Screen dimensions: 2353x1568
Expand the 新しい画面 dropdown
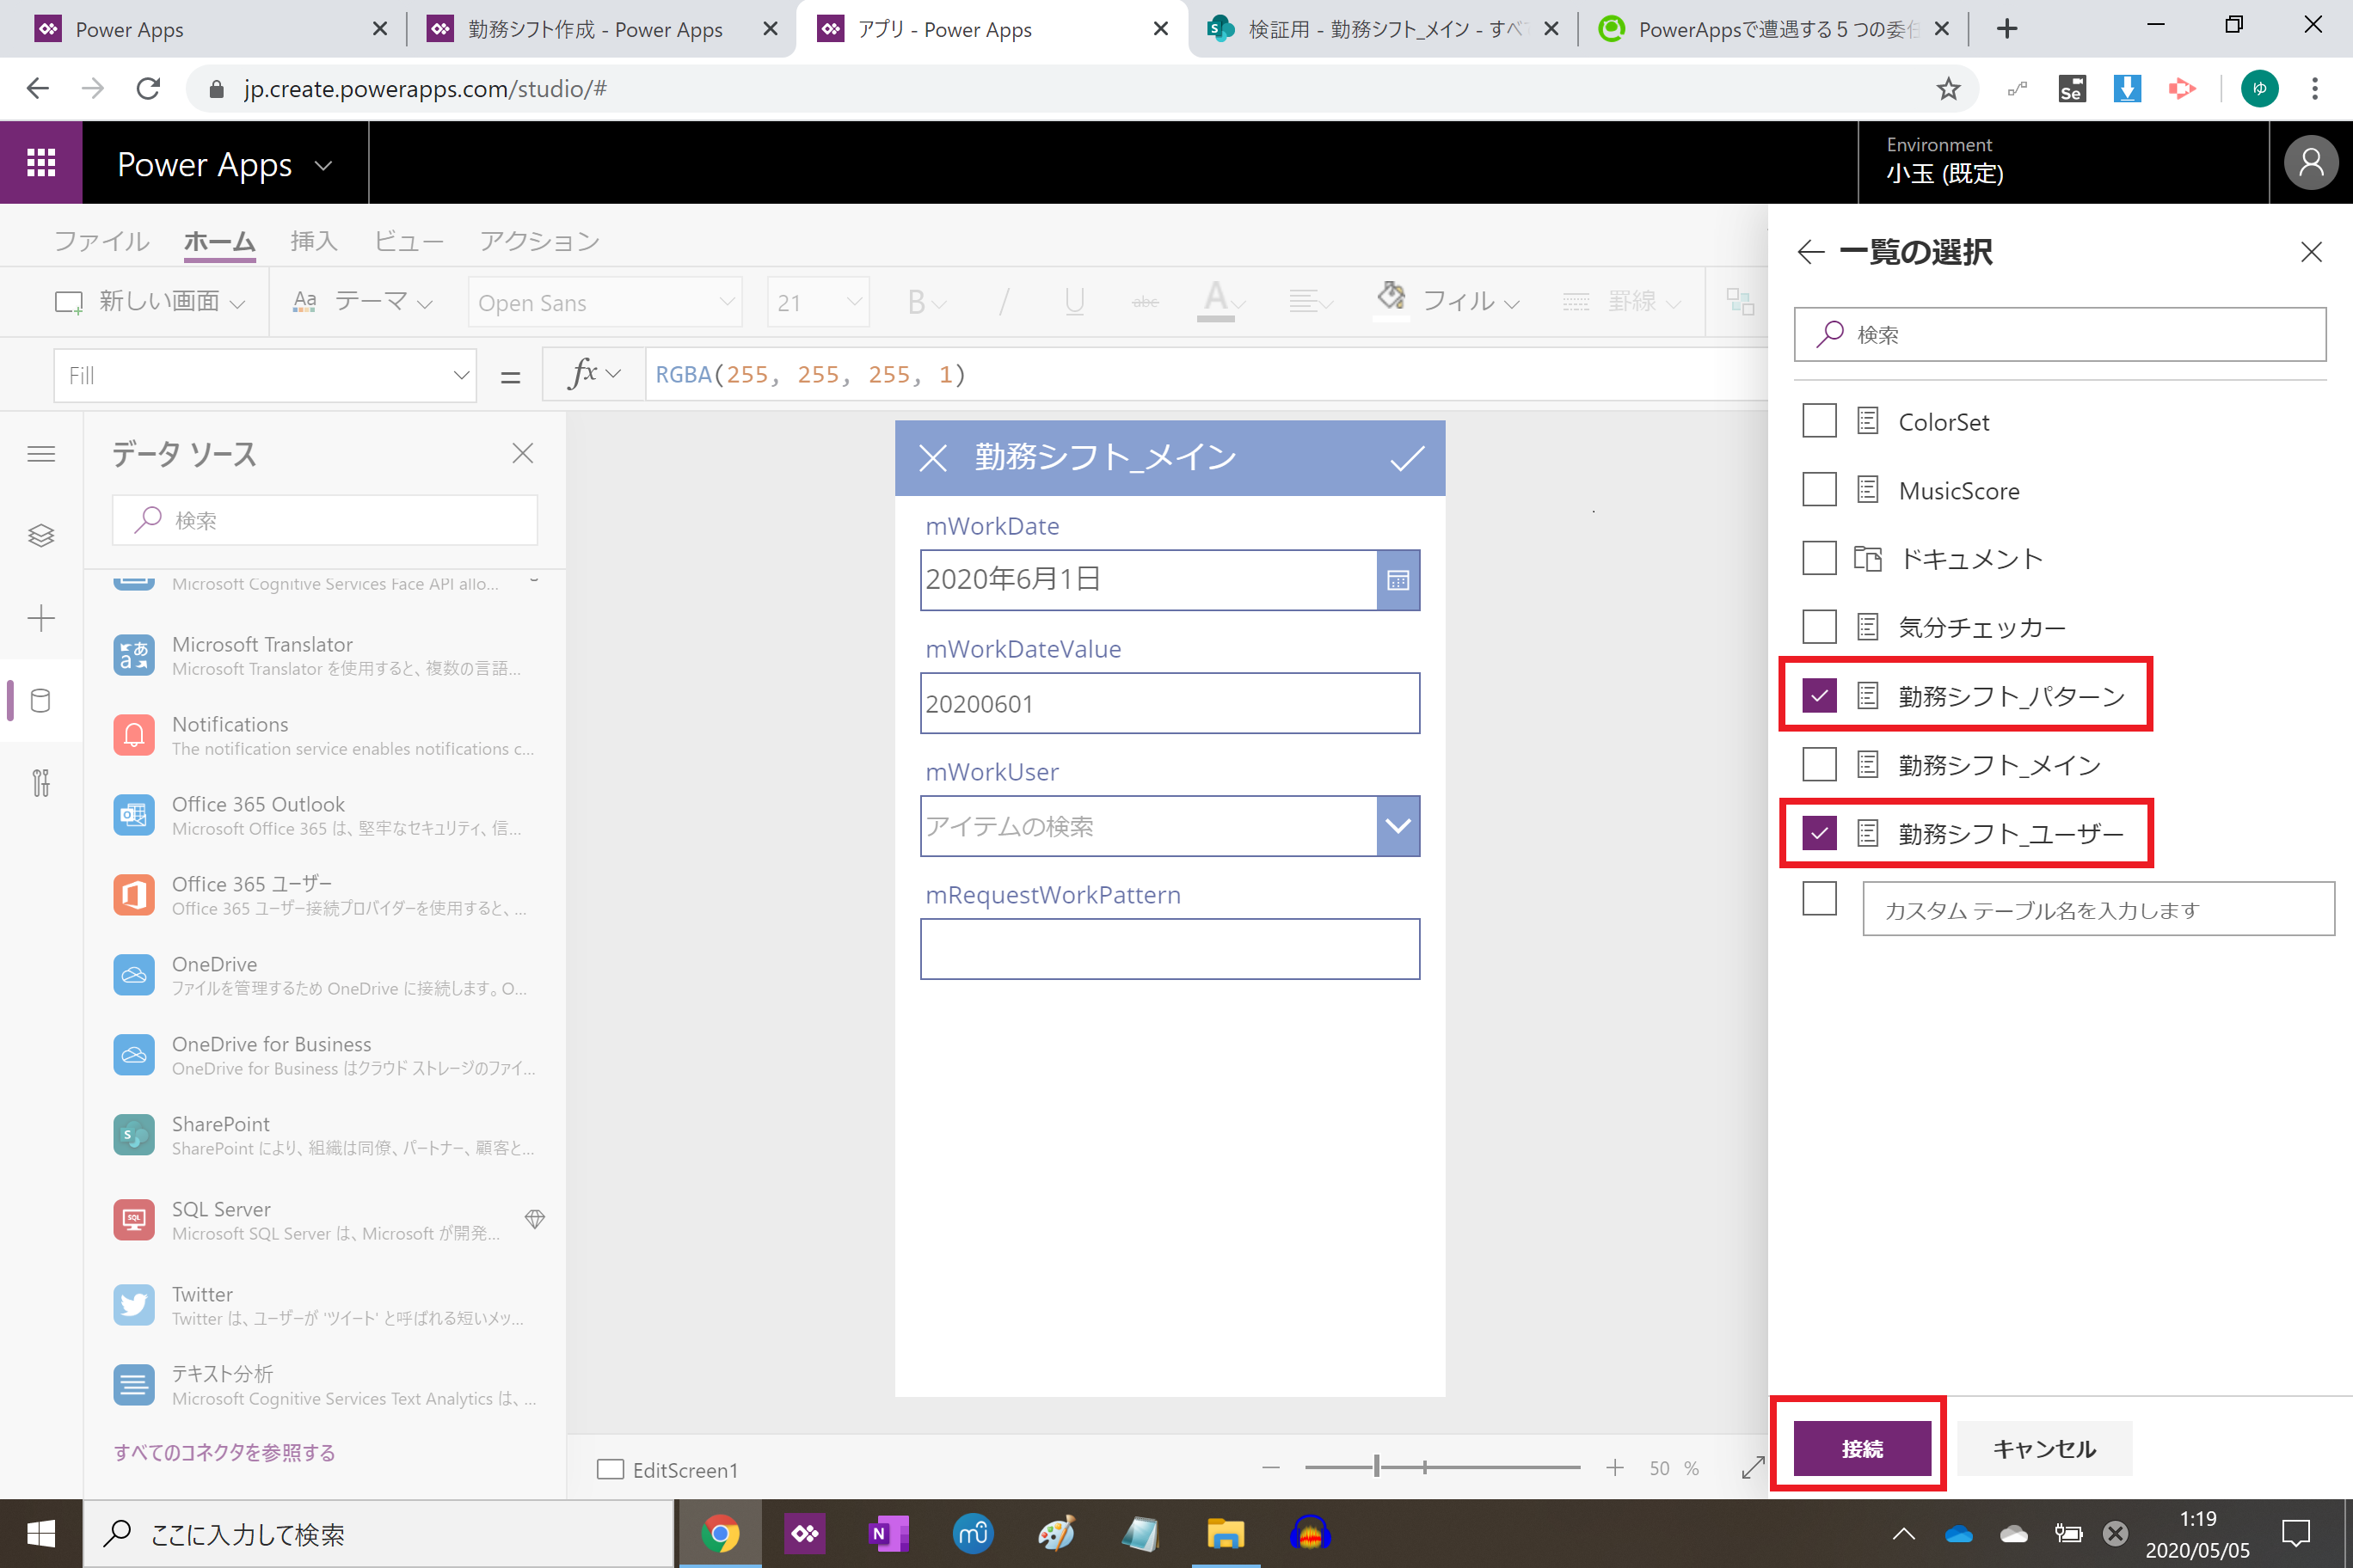click(x=238, y=303)
